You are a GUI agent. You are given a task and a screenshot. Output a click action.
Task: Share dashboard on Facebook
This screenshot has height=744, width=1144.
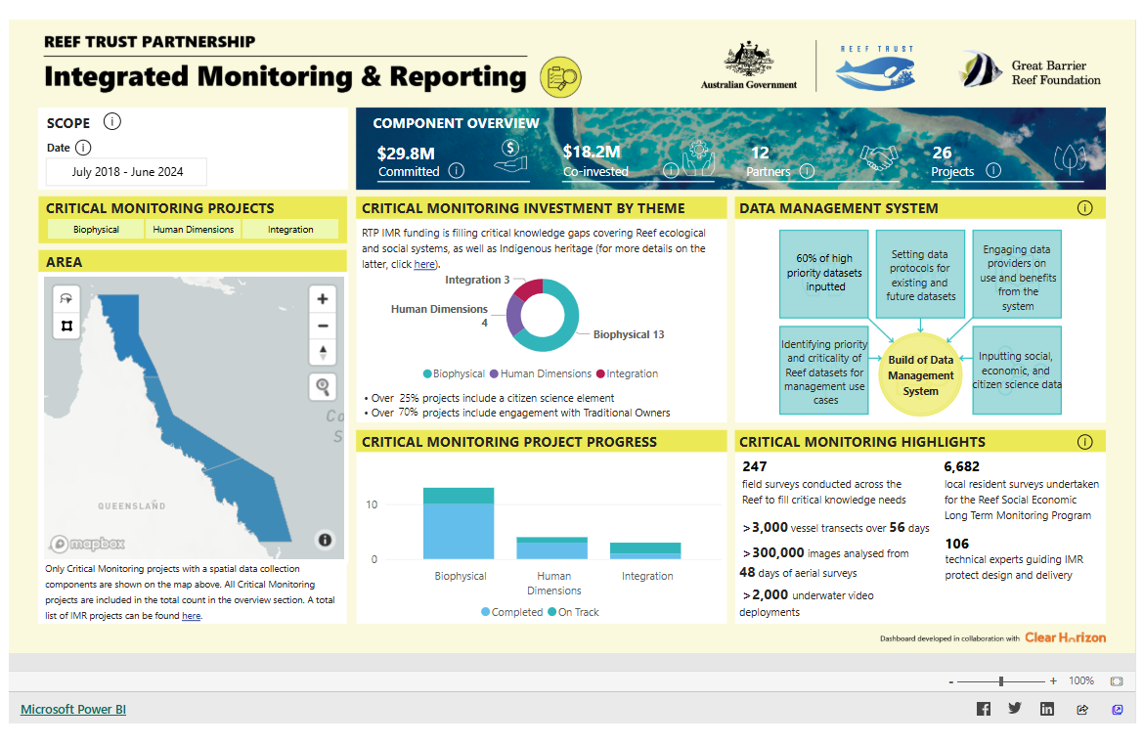click(x=984, y=709)
